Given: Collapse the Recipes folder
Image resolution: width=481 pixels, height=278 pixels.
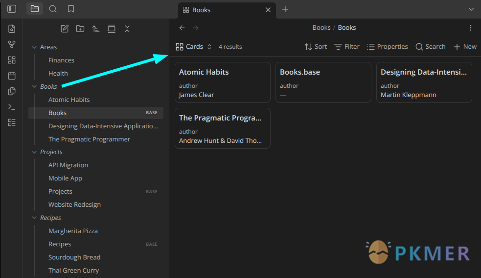Looking at the screenshot, I should pyautogui.click(x=34, y=218).
